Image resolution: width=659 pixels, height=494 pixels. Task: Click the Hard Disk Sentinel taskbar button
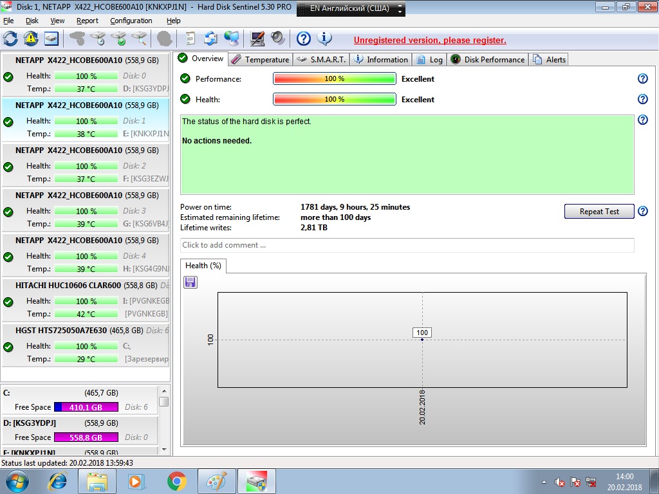coord(256,481)
